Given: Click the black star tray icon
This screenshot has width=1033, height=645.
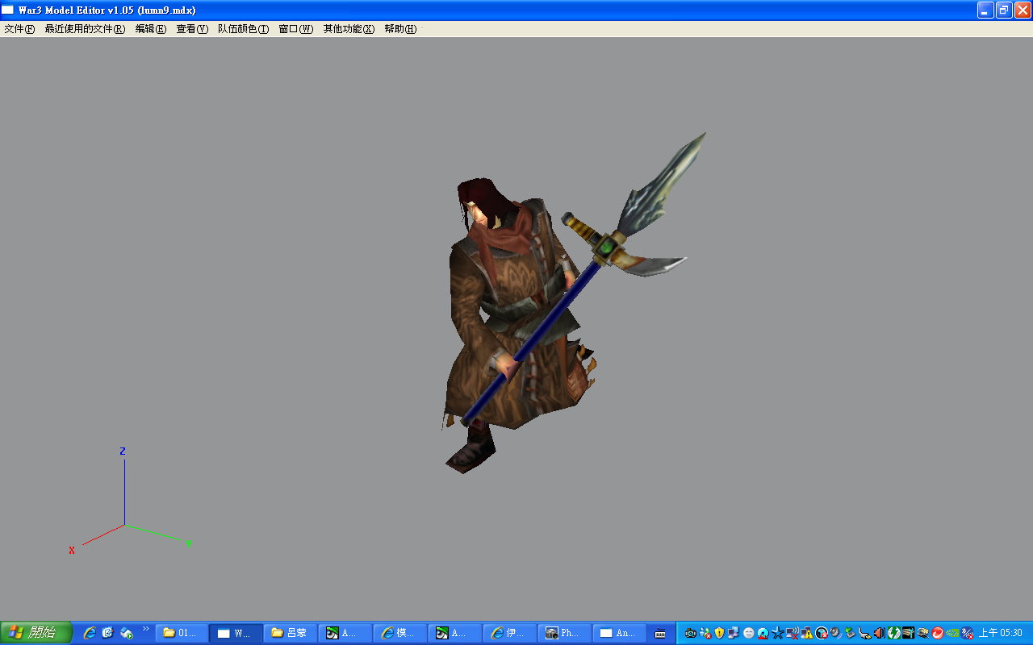Looking at the screenshot, I should pos(777,633).
